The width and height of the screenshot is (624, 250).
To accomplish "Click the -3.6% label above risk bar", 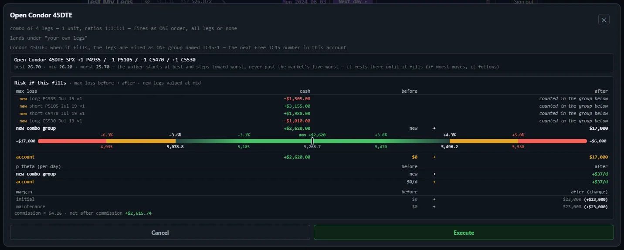I will (175, 135).
